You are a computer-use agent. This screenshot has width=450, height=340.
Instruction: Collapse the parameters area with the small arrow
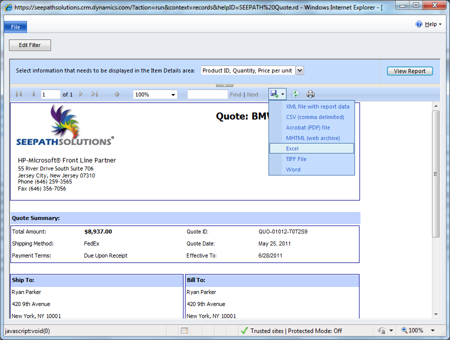tap(224, 85)
